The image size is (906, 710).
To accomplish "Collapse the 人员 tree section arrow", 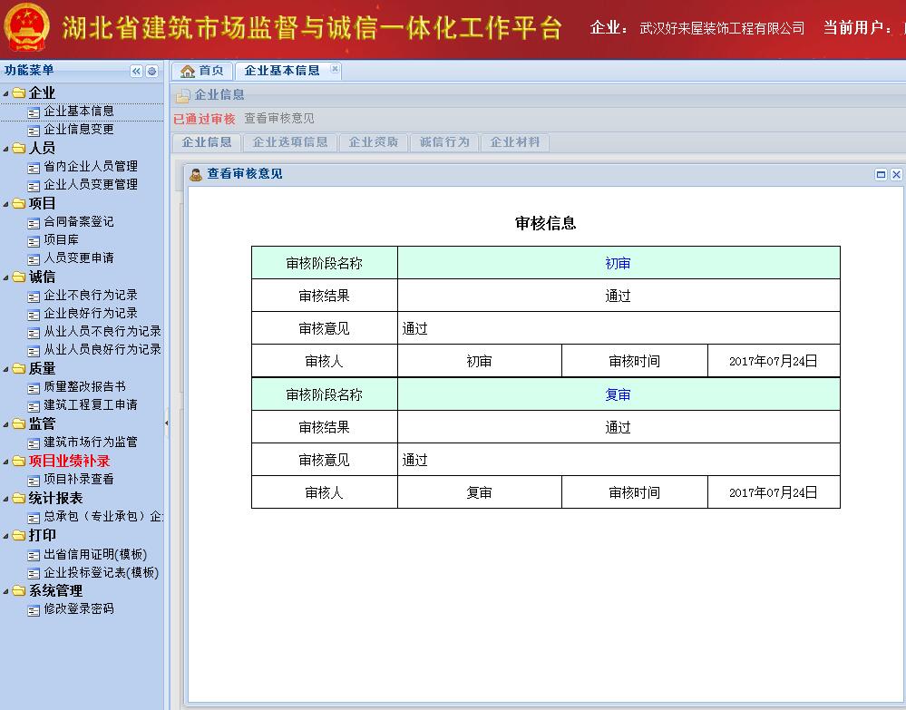I will coord(6,149).
